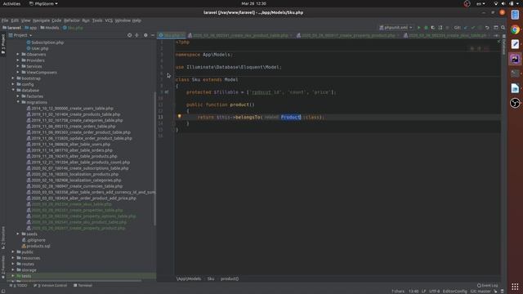Viewport: 523px width, 294px height.
Task: Click the en input language indicator in the top bar
Action: (481, 3)
